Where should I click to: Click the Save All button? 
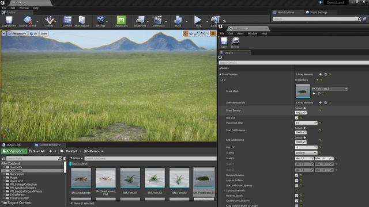(36, 151)
